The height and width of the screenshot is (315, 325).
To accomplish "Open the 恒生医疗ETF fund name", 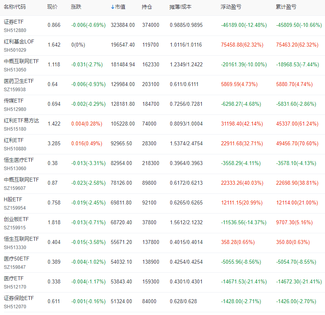I will (19, 160).
